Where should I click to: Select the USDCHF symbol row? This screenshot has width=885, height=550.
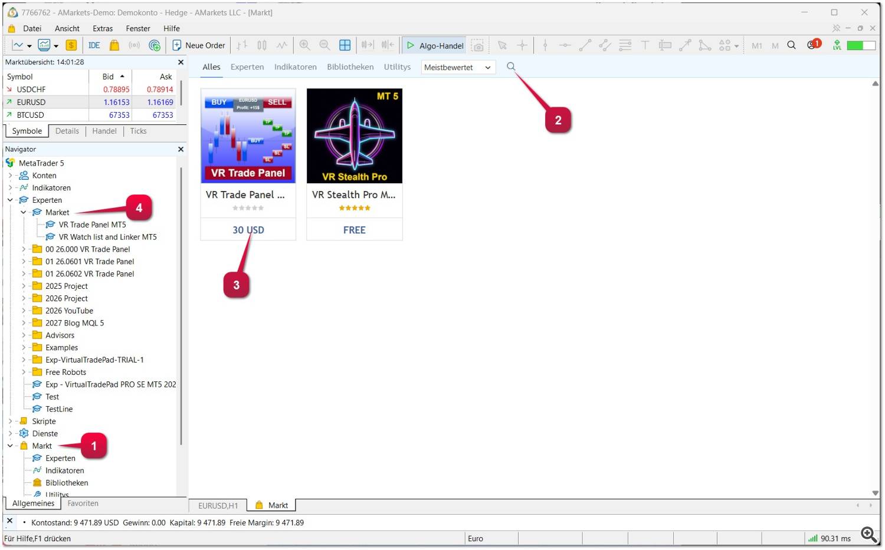[x=90, y=90]
